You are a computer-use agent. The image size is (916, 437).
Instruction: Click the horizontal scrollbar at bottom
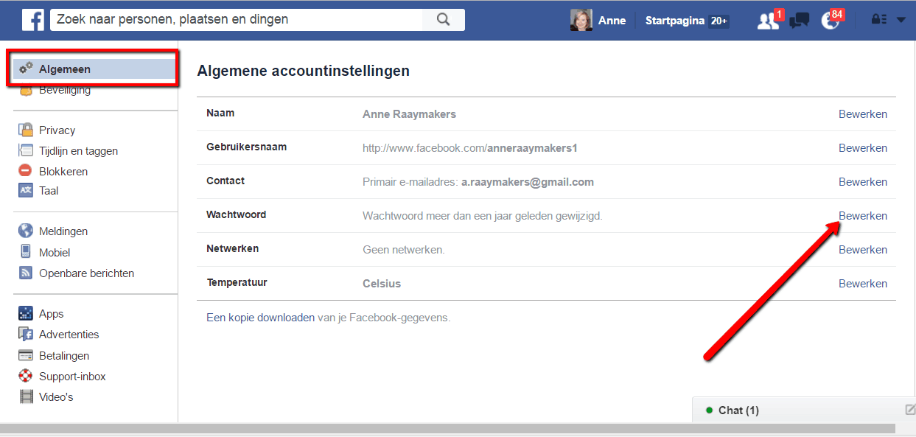pos(447,428)
